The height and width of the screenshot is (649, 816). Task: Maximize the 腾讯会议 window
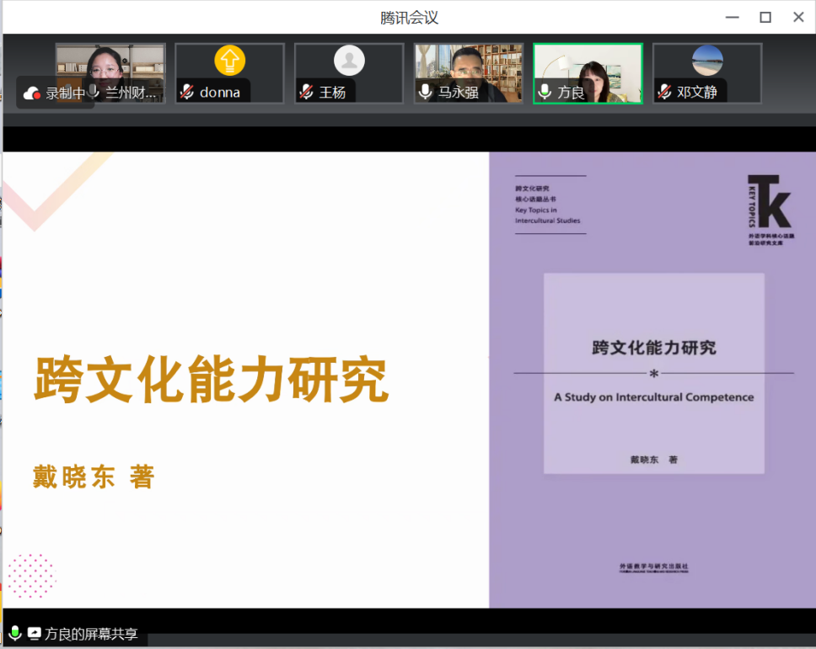coord(765,17)
